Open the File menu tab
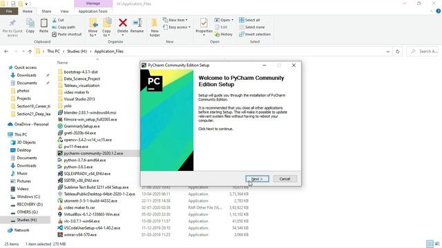 point(9,11)
